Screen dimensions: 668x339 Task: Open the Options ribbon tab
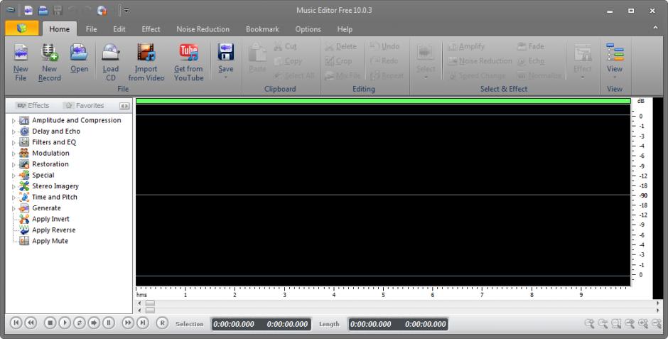click(308, 29)
